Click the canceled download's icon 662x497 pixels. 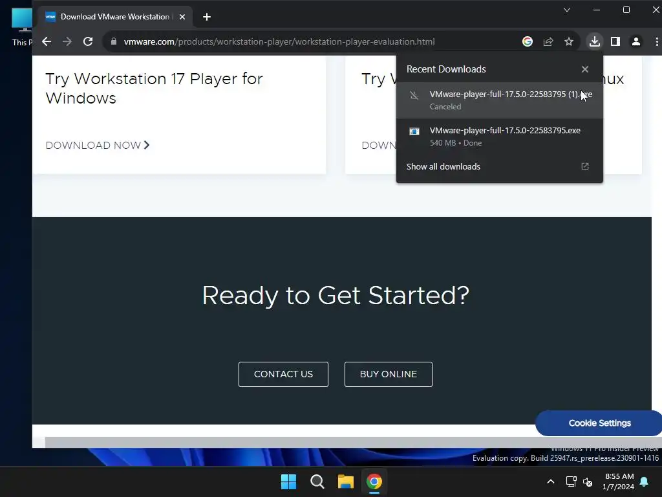414,95
